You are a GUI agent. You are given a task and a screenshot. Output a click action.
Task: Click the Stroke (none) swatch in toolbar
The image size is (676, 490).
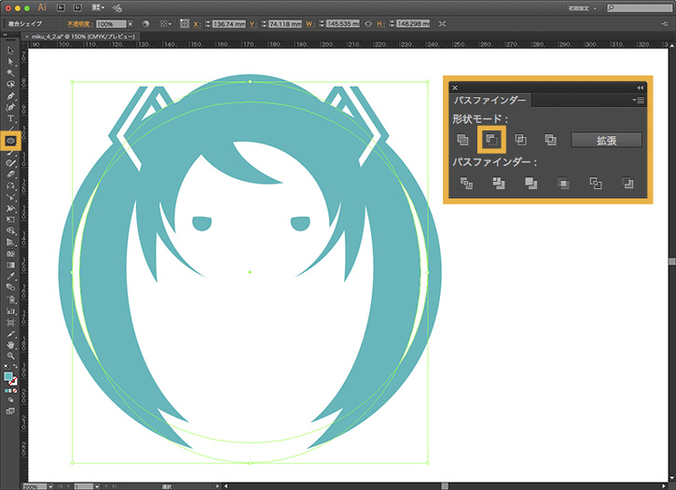(x=13, y=382)
